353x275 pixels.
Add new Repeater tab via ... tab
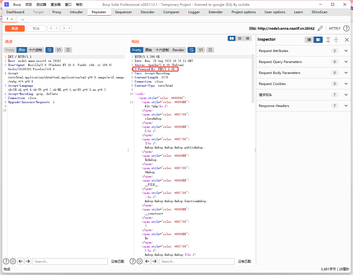coord(23,19)
